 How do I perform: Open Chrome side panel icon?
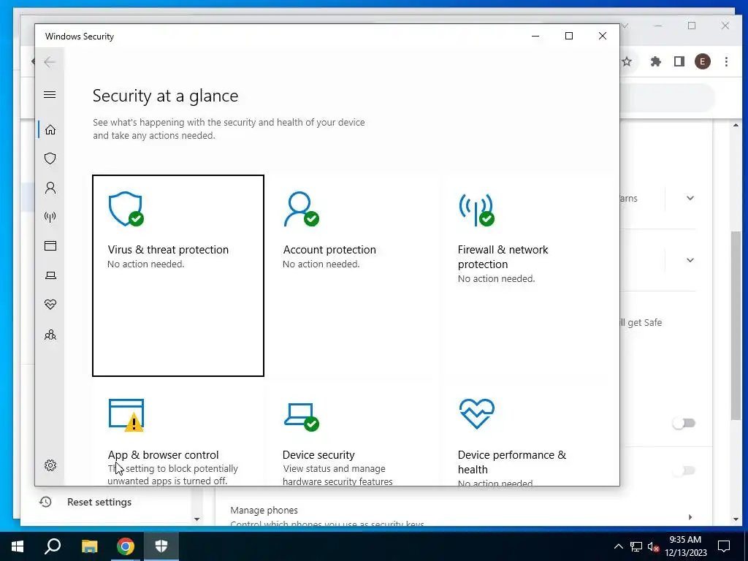tap(679, 61)
